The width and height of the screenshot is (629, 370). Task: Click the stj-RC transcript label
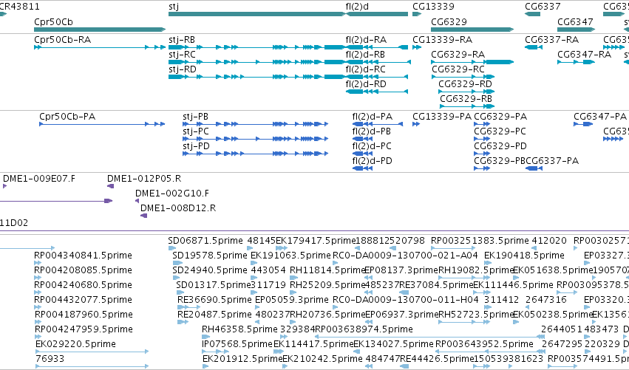tap(182, 55)
